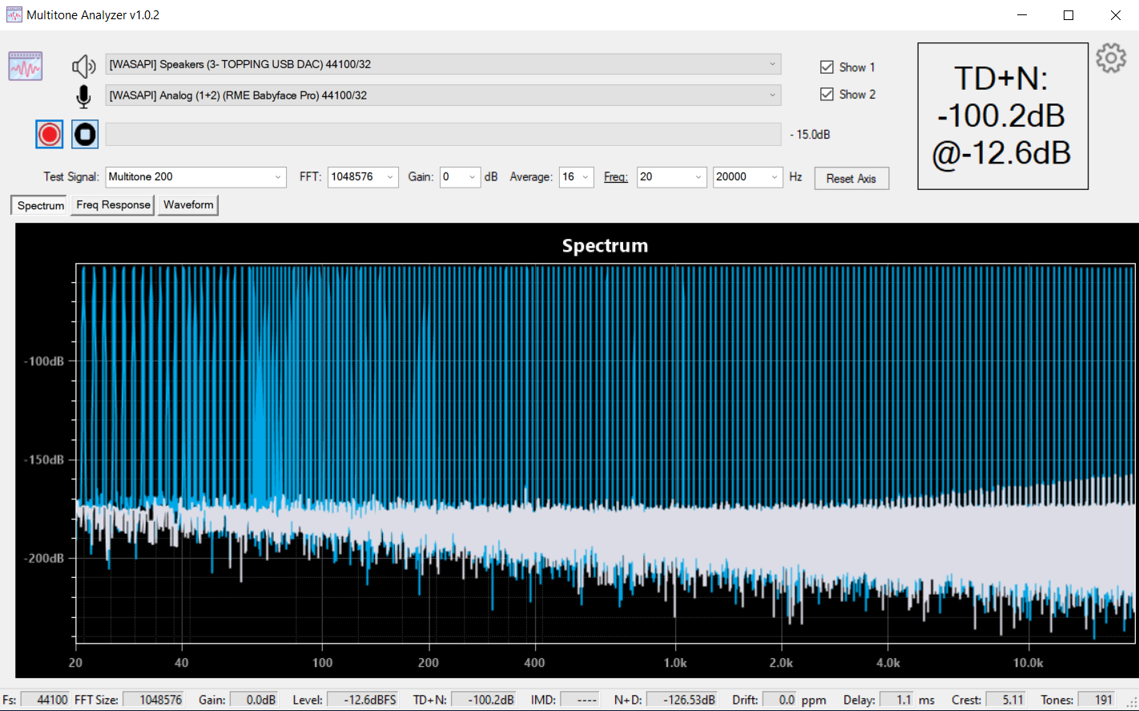Maximize the Multitone Analyzer window
Image resolution: width=1139 pixels, height=711 pixels.
1069,15
